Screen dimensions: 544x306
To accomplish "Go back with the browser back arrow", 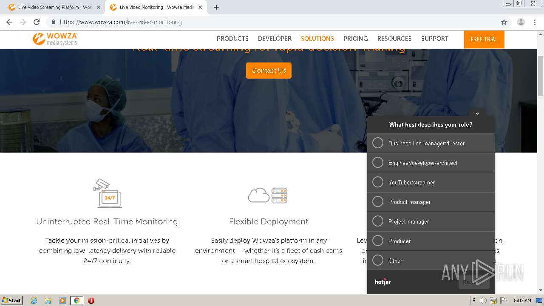I will (x=9, y=22).
